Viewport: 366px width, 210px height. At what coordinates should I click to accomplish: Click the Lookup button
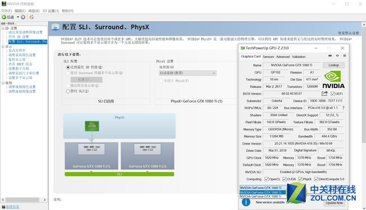tap(333, 65)
